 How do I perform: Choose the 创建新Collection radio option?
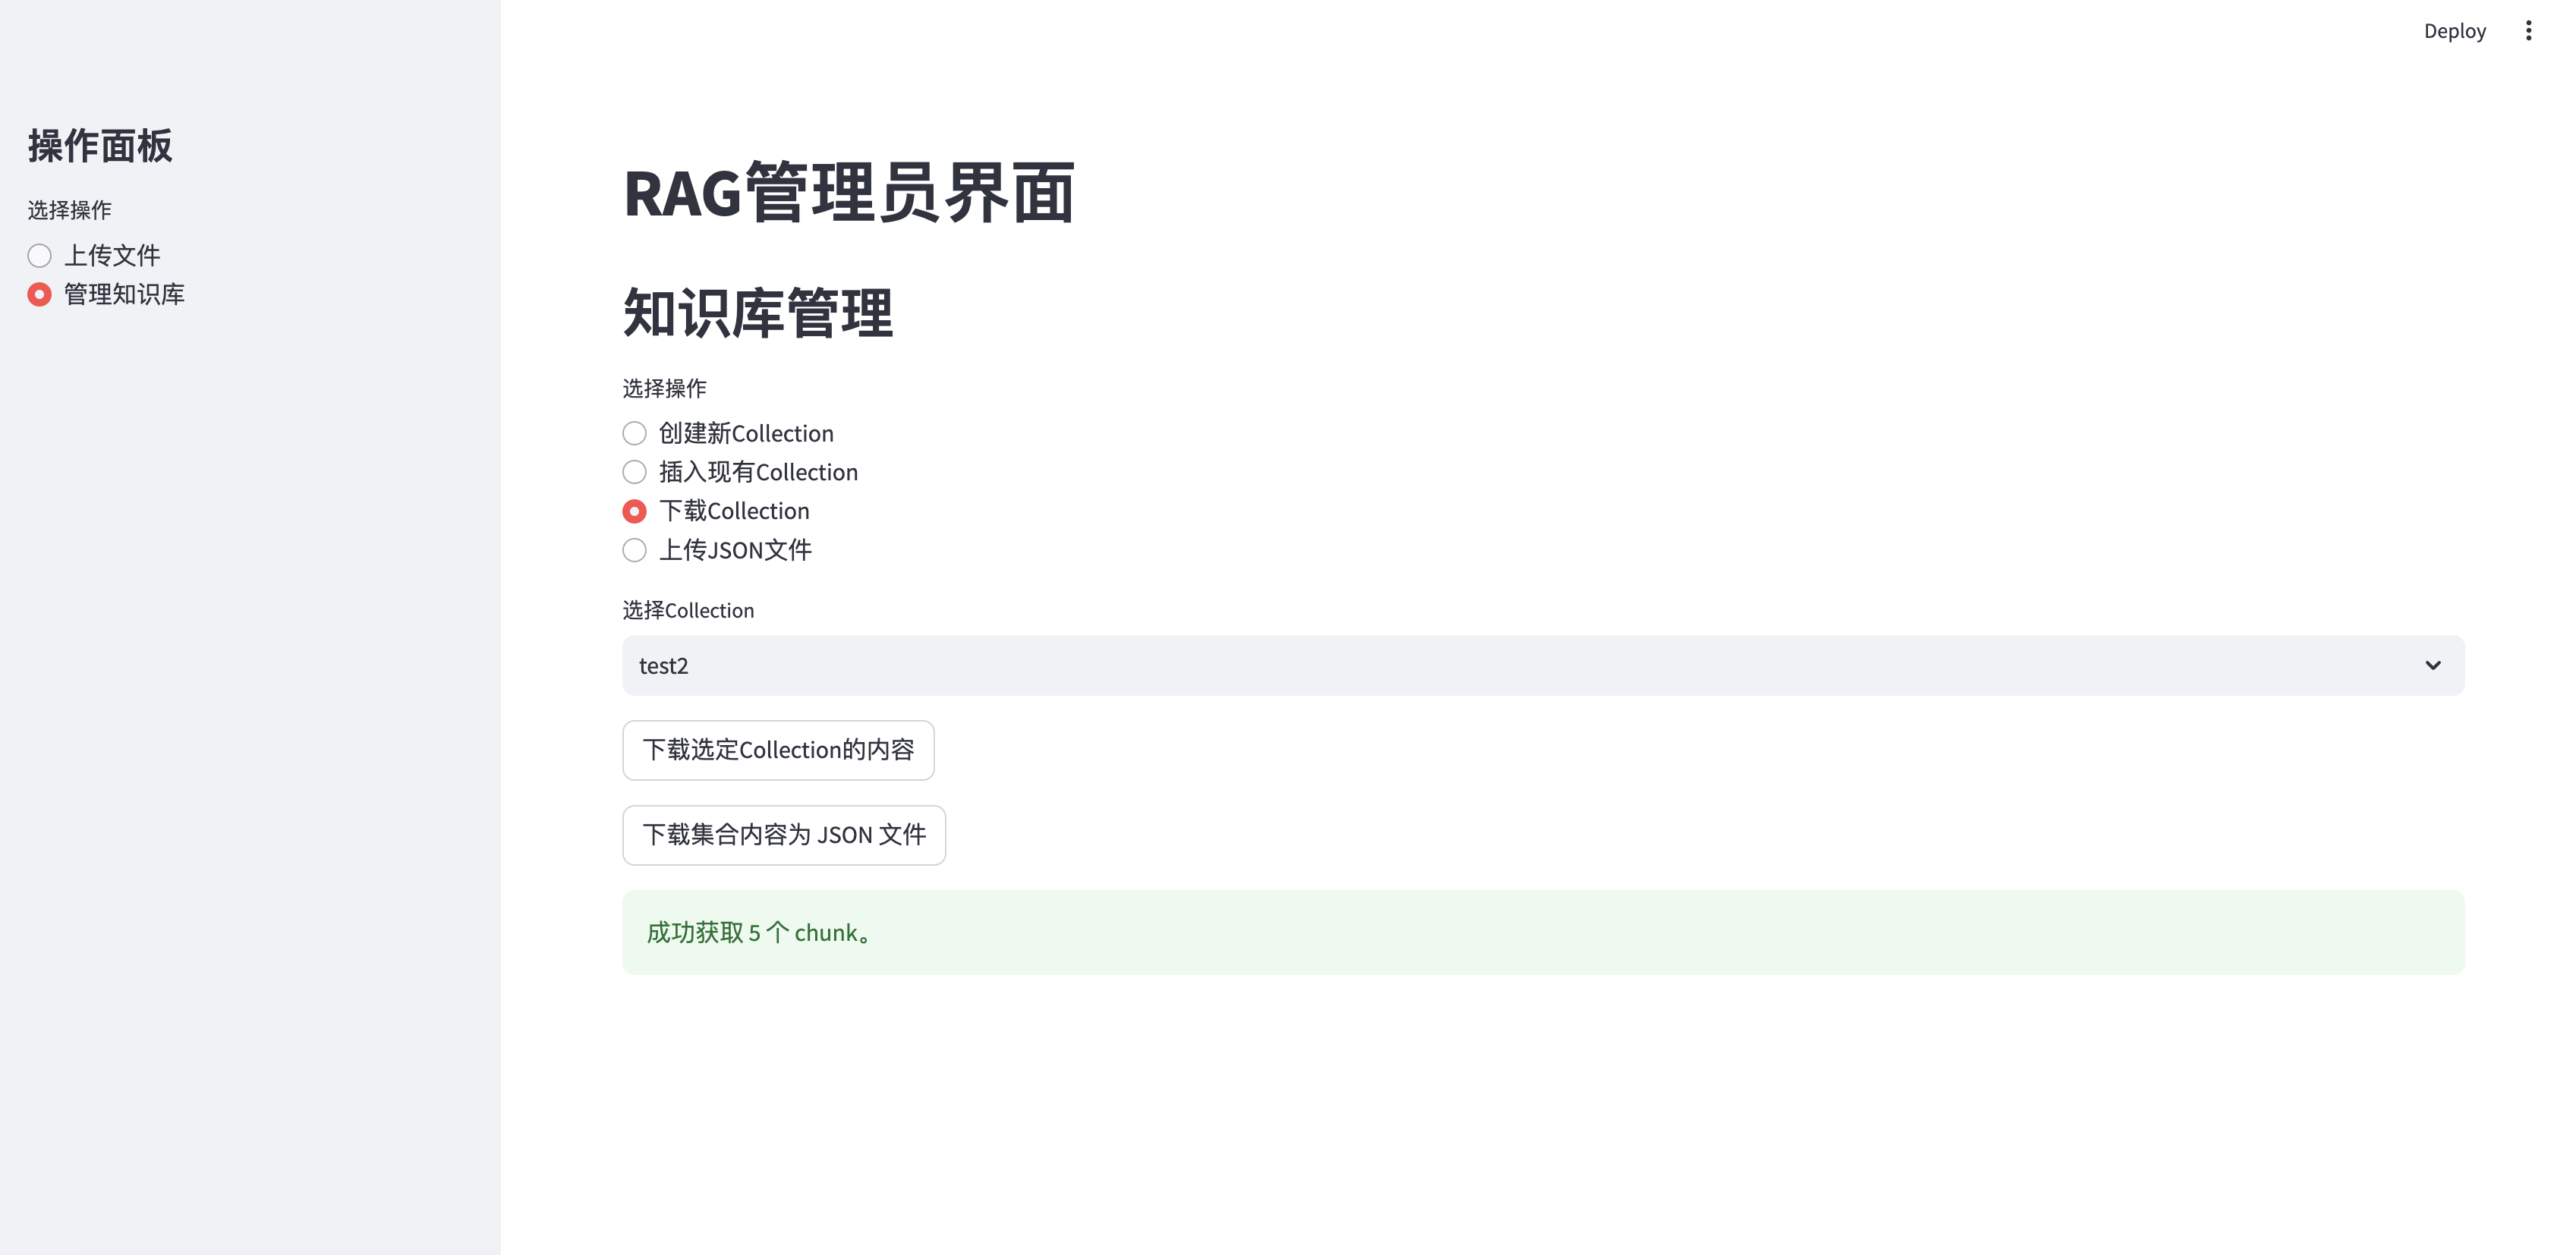[634, 434]
